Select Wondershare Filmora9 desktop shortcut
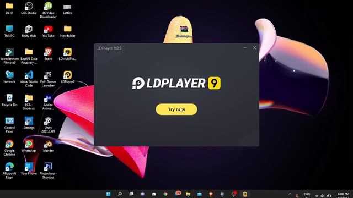Image resolution: width=353 pixels, height=198 pixels. 9,56
